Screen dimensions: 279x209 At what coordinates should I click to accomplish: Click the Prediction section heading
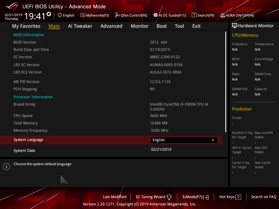pyautogui.click(x=242, y=109)
